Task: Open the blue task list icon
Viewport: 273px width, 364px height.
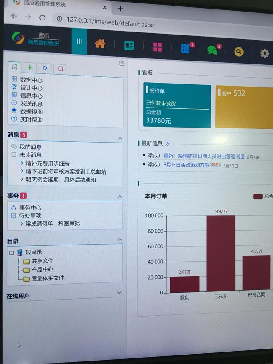Action: pyautogui.click(x=185, y=49)
